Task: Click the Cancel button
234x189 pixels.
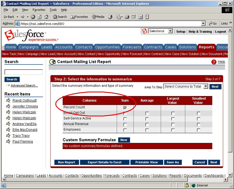Action: [200, 162]
